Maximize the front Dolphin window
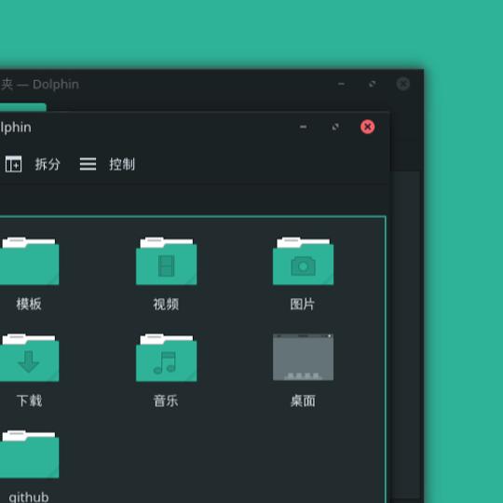Image resolution: width=503 pixels, height=503 pixels. pos(335,127)
